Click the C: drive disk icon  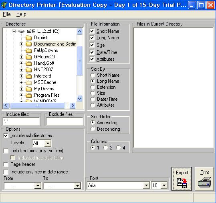click(x=21, y=31)
